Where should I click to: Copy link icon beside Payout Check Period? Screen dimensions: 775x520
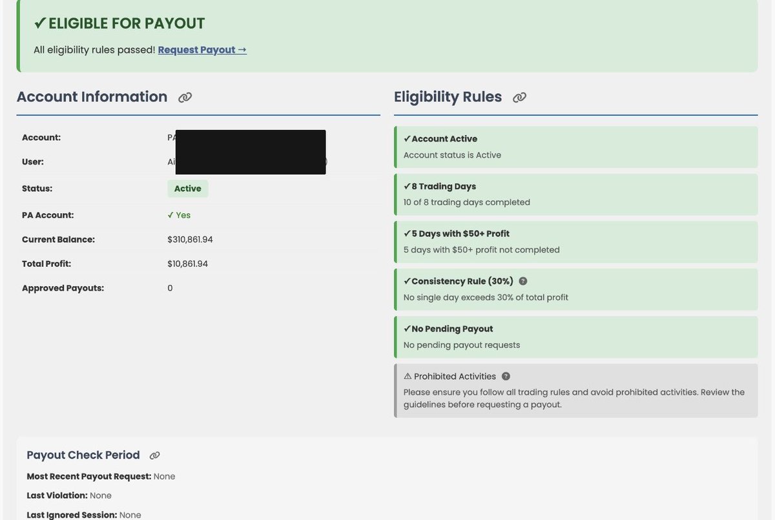pyautogui.click(x=154, y=455)
